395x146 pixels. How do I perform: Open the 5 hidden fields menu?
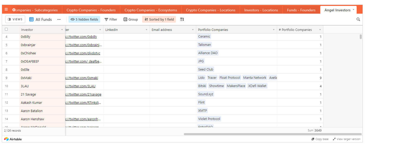point(84,19)
